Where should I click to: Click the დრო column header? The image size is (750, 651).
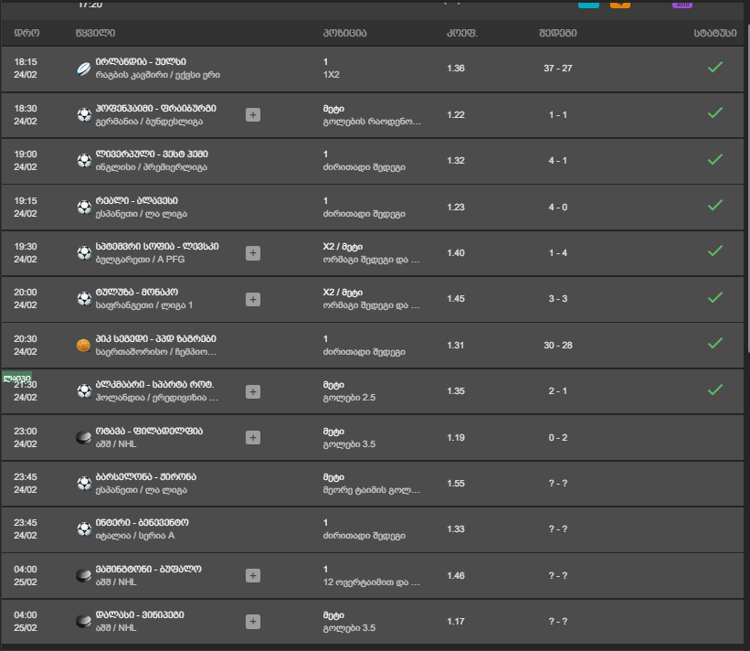coord(26,33)
